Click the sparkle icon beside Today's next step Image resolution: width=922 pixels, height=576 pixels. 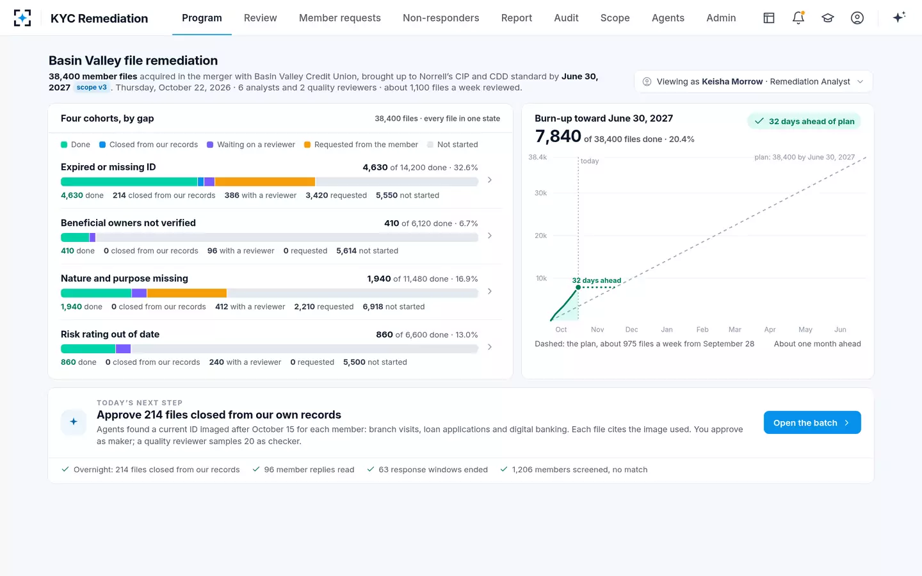coord(74,422)
